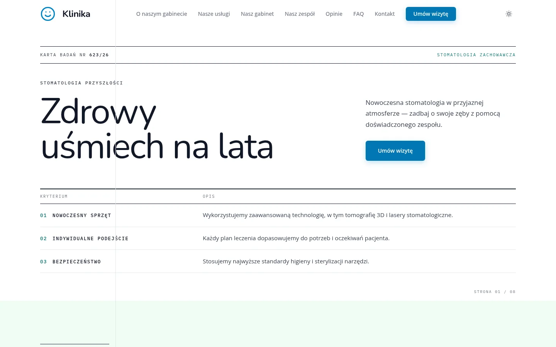Open the Klinika home link text

[x=76, y=14]
